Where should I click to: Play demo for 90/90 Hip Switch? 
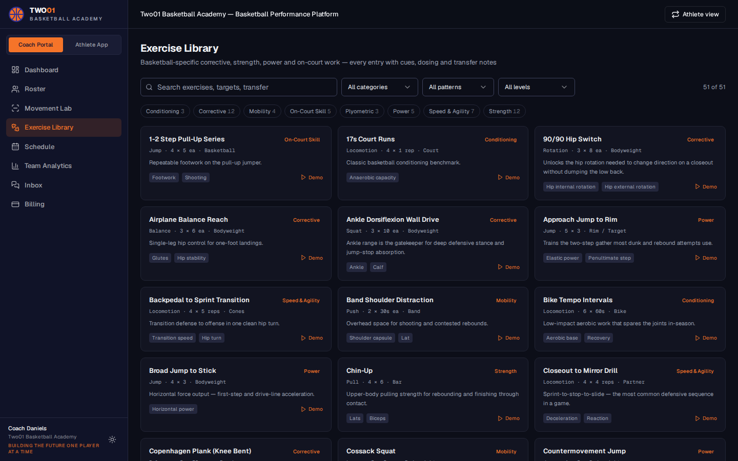[x=706, y=186]
